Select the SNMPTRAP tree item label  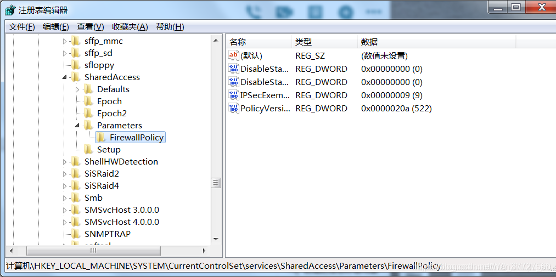pos(108,234)
